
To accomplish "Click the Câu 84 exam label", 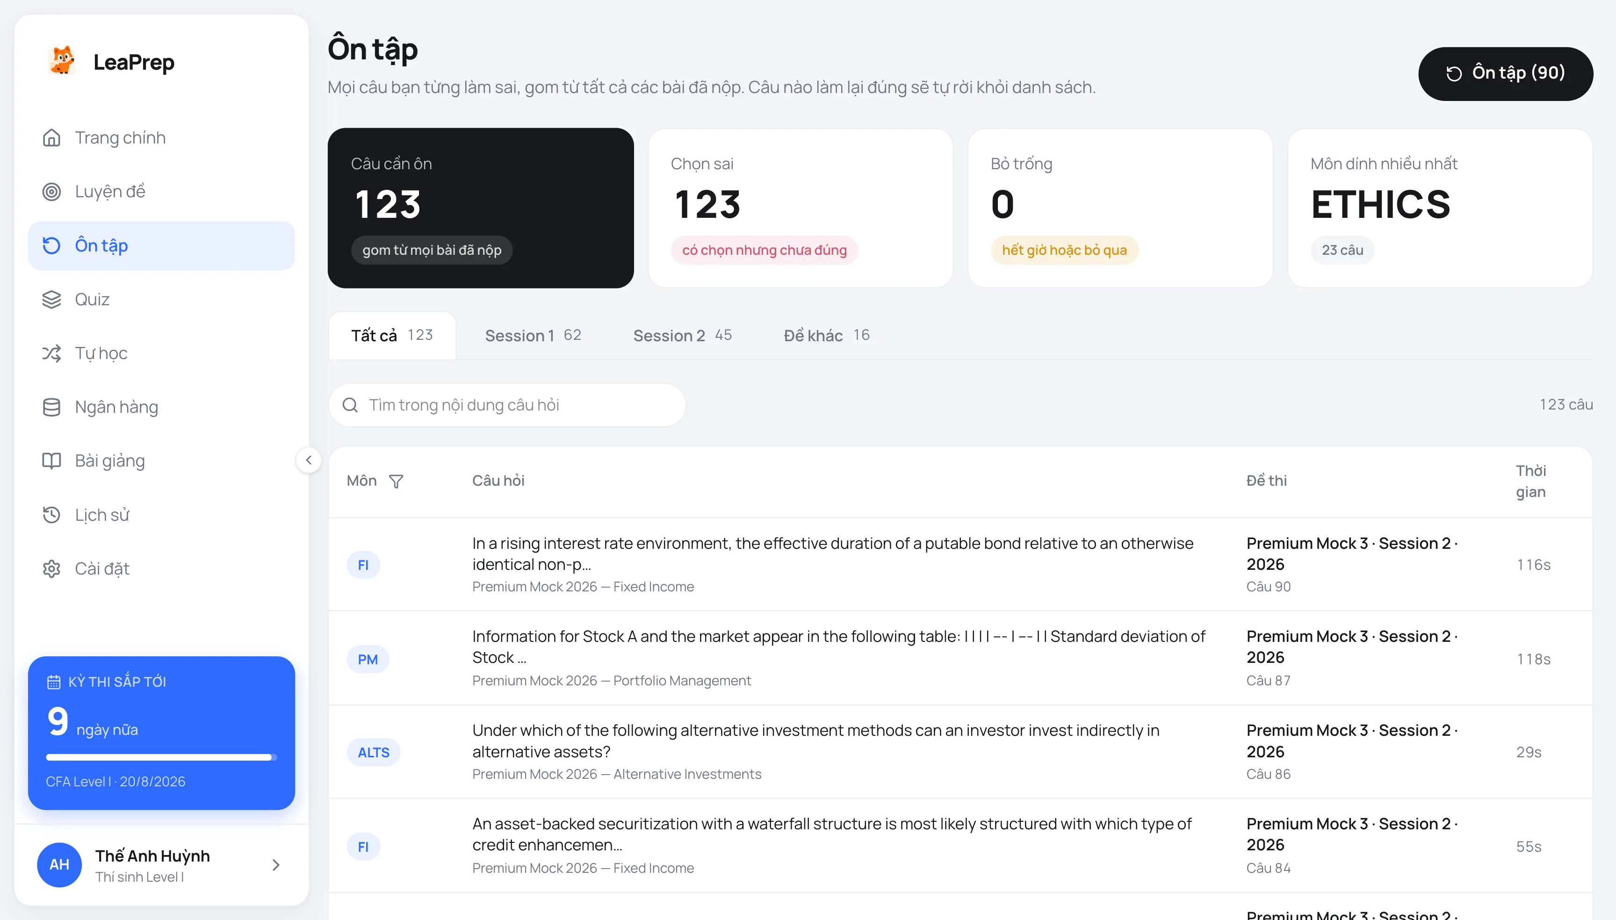I will tap(1268, 869).
